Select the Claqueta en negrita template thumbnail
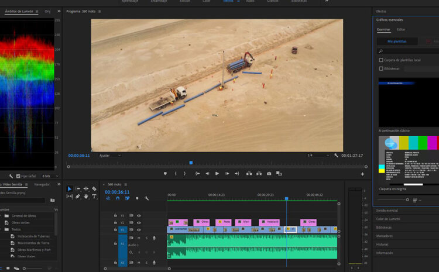The width and height of the screenshot is (439, 272). [x=409, y=161]
